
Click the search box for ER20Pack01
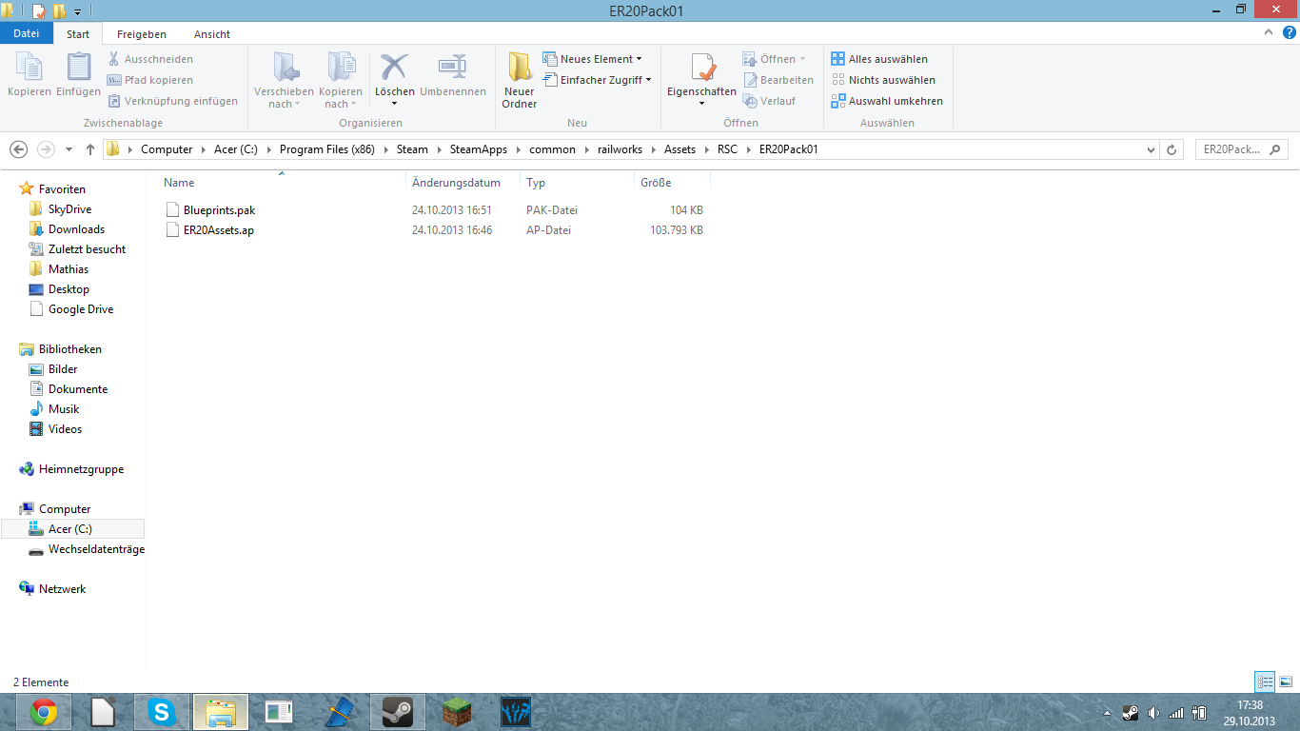pyautogui.click(x=1241, y=149)
